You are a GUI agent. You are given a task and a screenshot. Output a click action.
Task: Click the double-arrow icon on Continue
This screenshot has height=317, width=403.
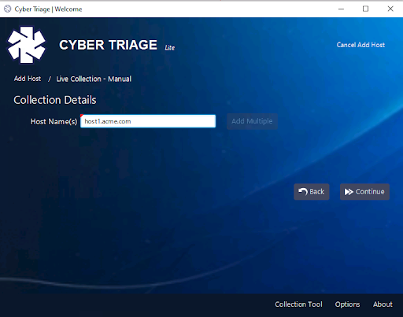(x=349, y=192)
